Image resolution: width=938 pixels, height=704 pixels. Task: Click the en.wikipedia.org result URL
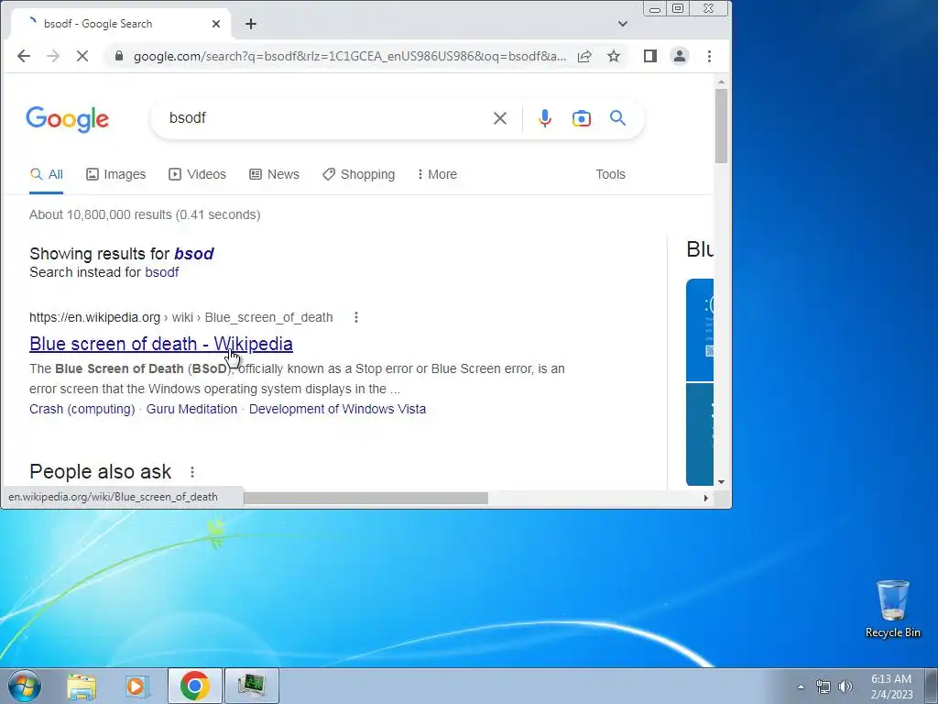click(x=180, y=317)
